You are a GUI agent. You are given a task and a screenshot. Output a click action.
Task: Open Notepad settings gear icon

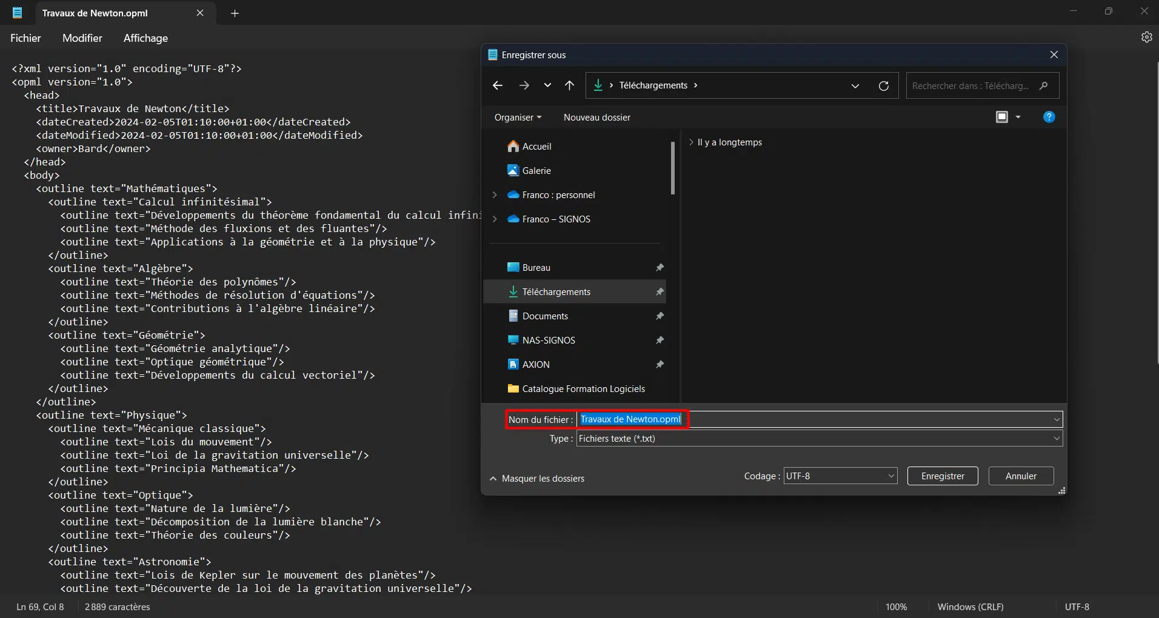[x=1146, y=38]
